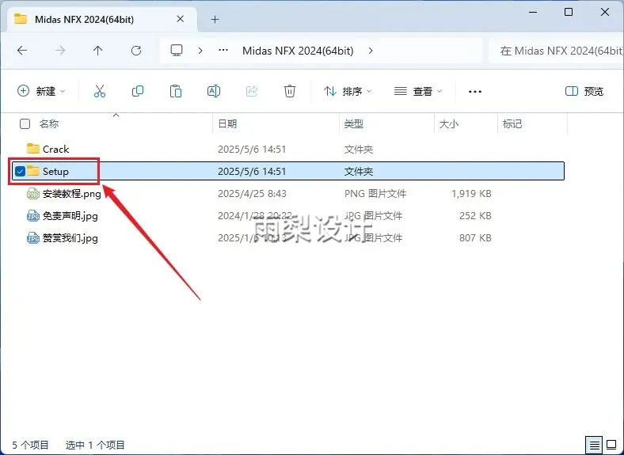The height and width of the screenshot is (455, 624).
Task: Click the Share icon in toolbar
Action: click(x=252, y=91)
